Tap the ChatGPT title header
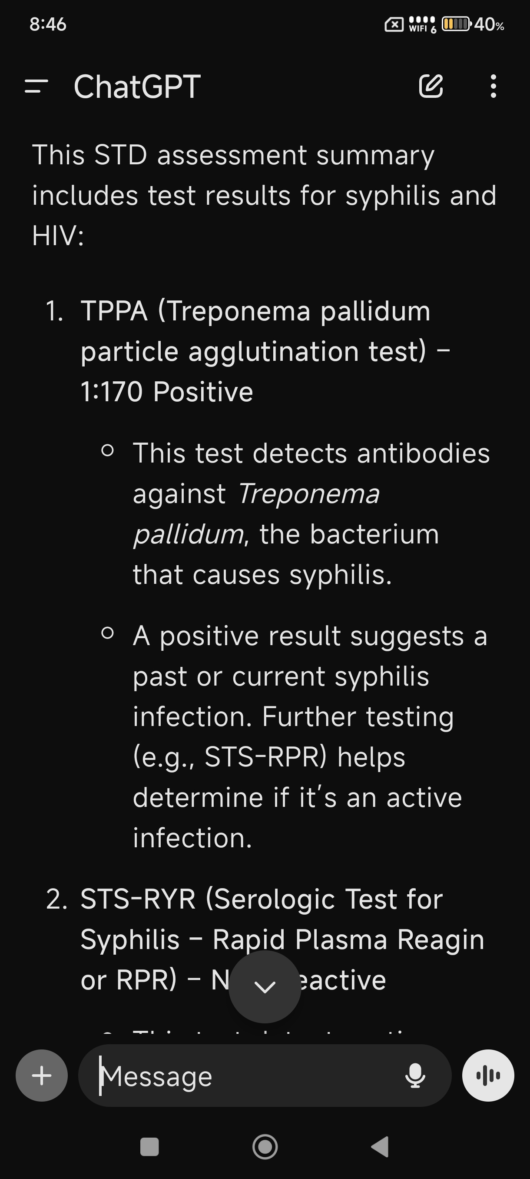The image size is (530, 1179). 137,87
